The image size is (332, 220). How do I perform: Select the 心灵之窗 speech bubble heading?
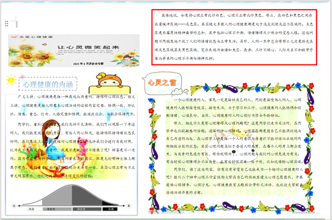(x=162, y=80)
